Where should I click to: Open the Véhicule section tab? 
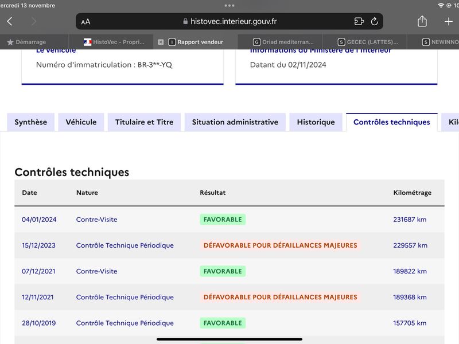[81, 122]
